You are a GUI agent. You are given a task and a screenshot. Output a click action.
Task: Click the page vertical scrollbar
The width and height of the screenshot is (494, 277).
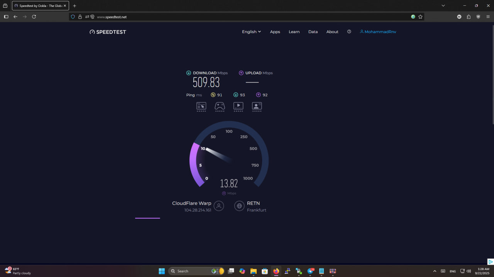click(x=493, y=74)
